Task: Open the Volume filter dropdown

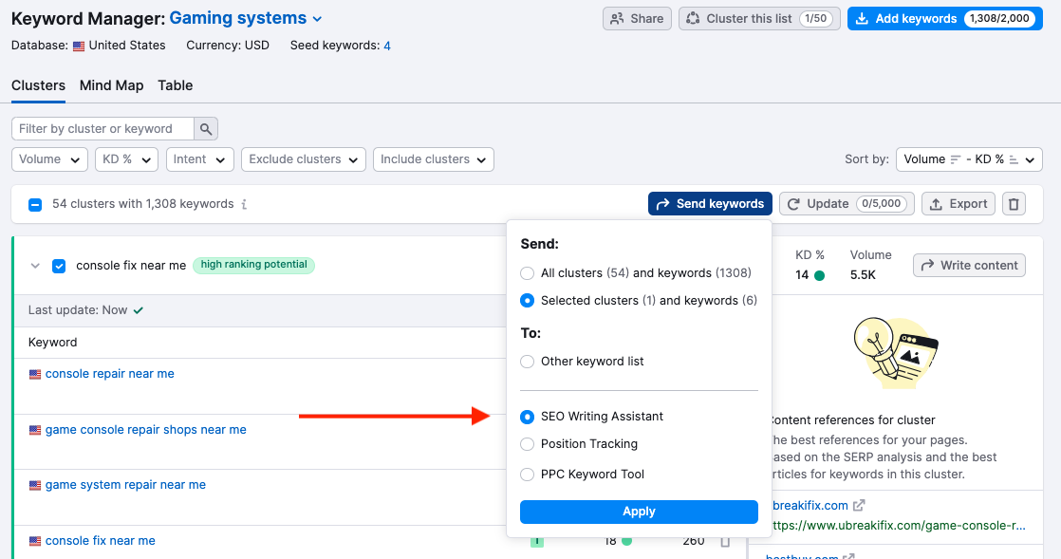Action: [49, 159]
